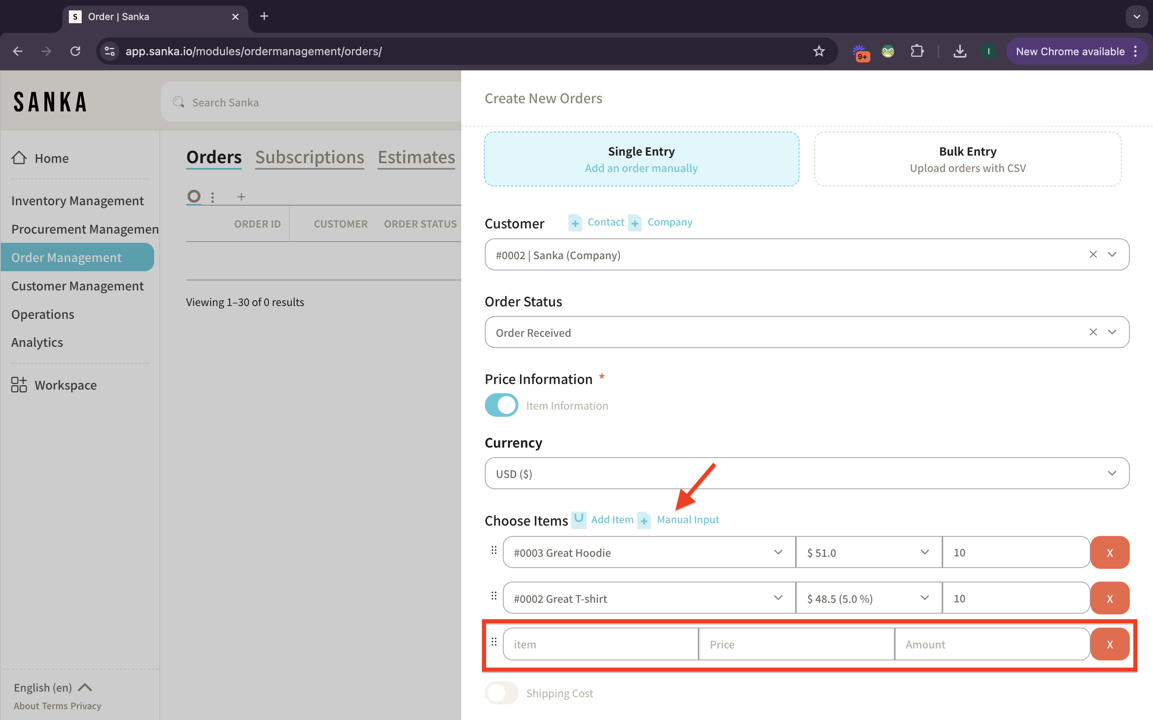Click the Manual Input link
Screen dimensions: 1153x720
(687, 520)
